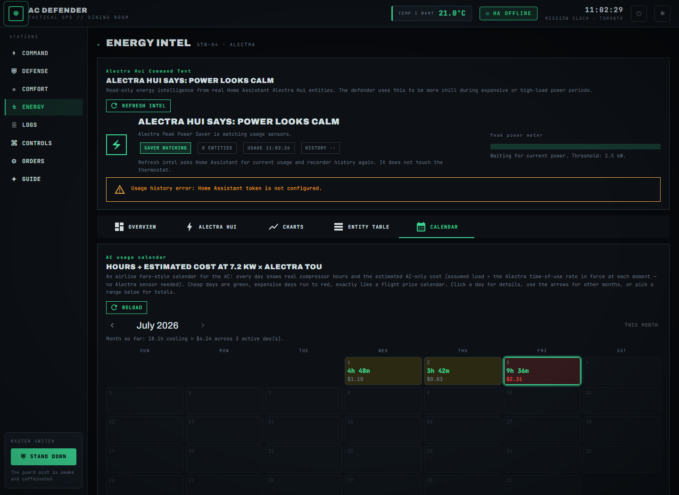Screen dimensions: 679x495
Task: Go to the previous month arrow
Action: tap(112, 325)
